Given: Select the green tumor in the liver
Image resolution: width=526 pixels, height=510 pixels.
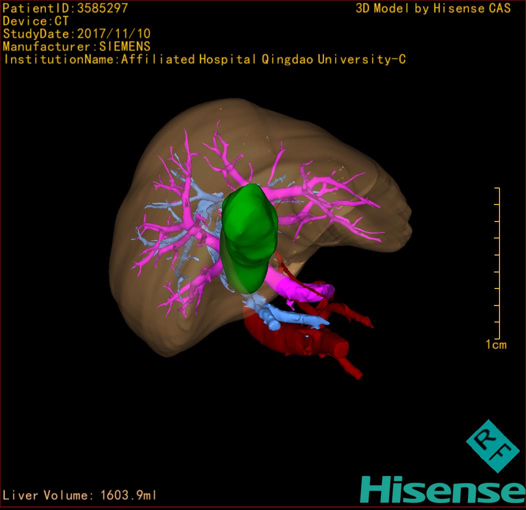Looking at the screenshot, I should [248, 235].
